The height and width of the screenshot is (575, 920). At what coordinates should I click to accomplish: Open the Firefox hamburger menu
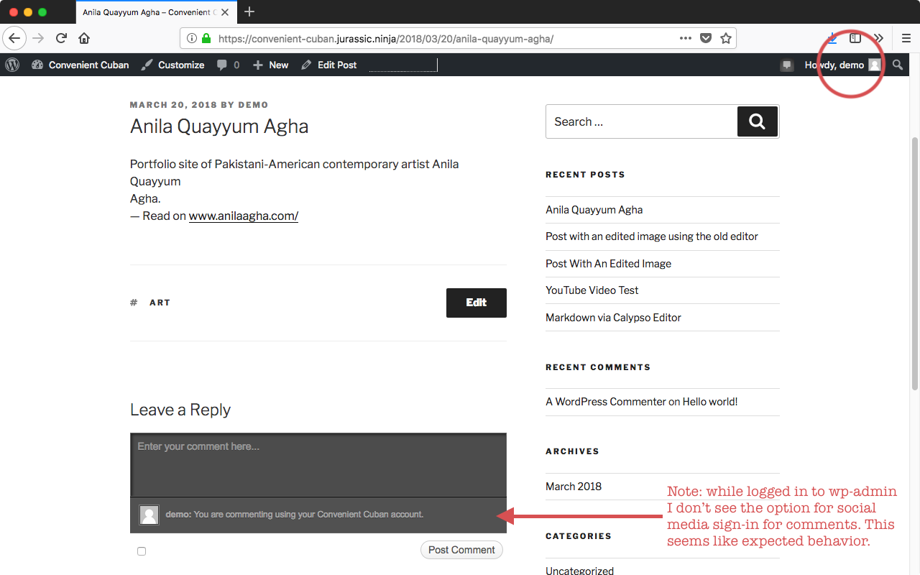click(x=906, y=38)
